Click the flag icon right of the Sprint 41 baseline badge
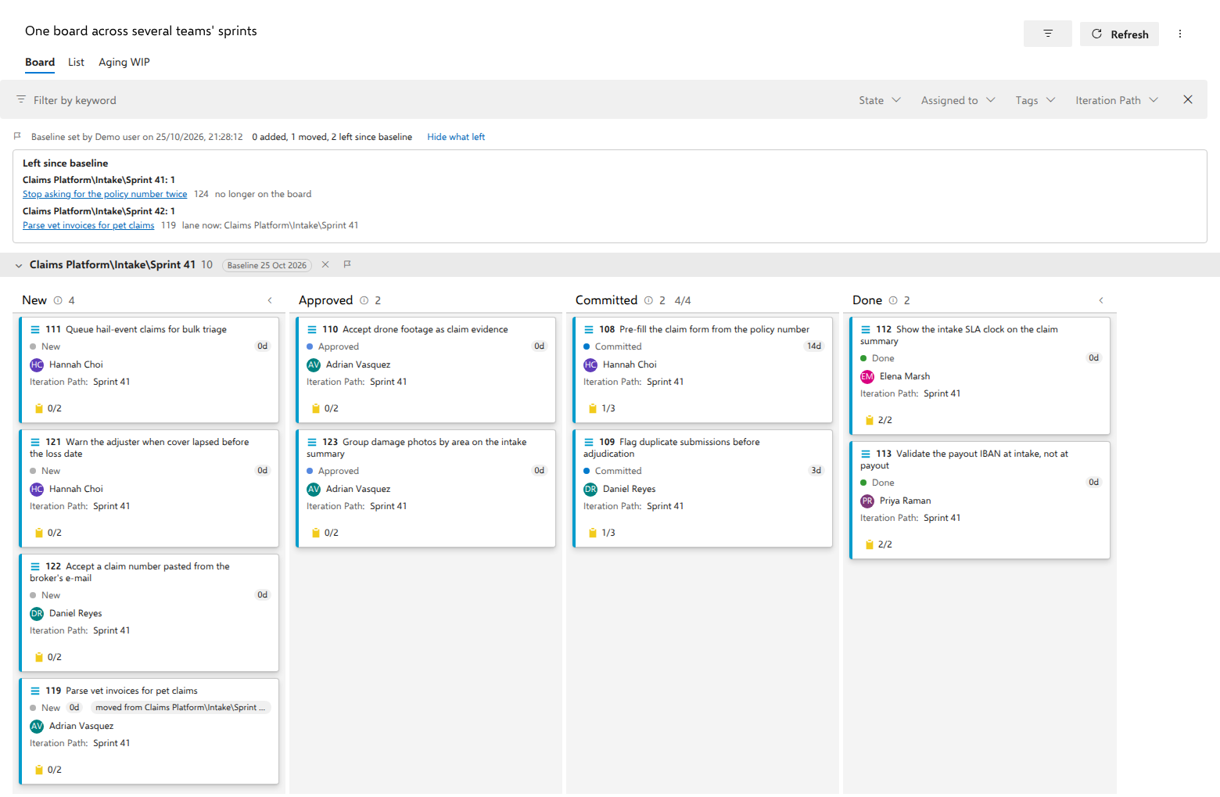 pos(347,264)
